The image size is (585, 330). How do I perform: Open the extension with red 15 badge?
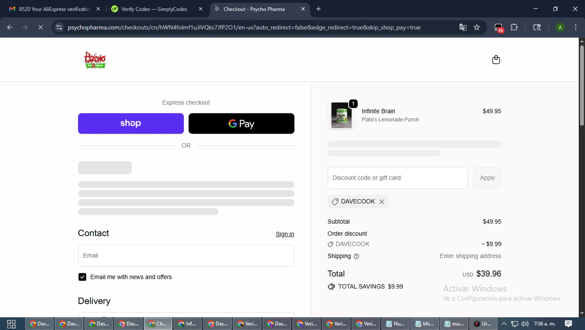coord(499,28)
